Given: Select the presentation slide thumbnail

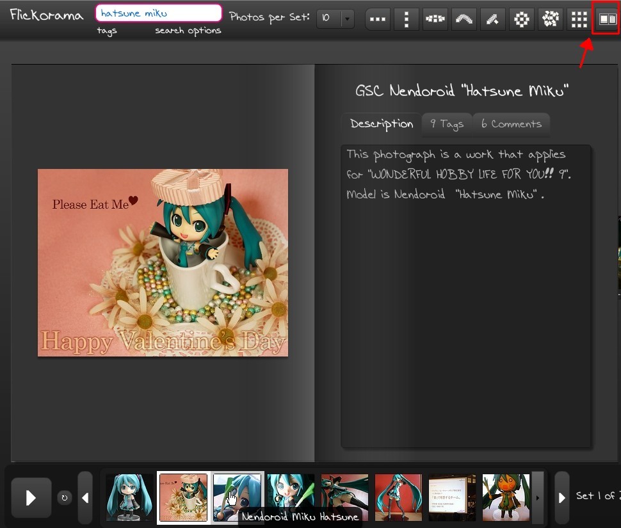Looking at the screenshot, I should pyautogui.click(x=452, y=497).
